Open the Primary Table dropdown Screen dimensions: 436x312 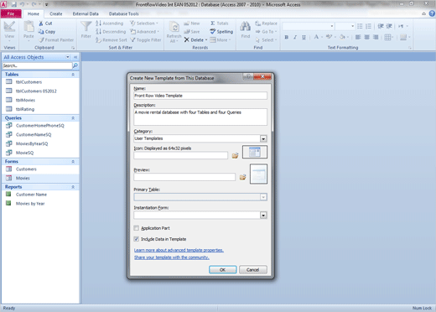tap(263, 197)
